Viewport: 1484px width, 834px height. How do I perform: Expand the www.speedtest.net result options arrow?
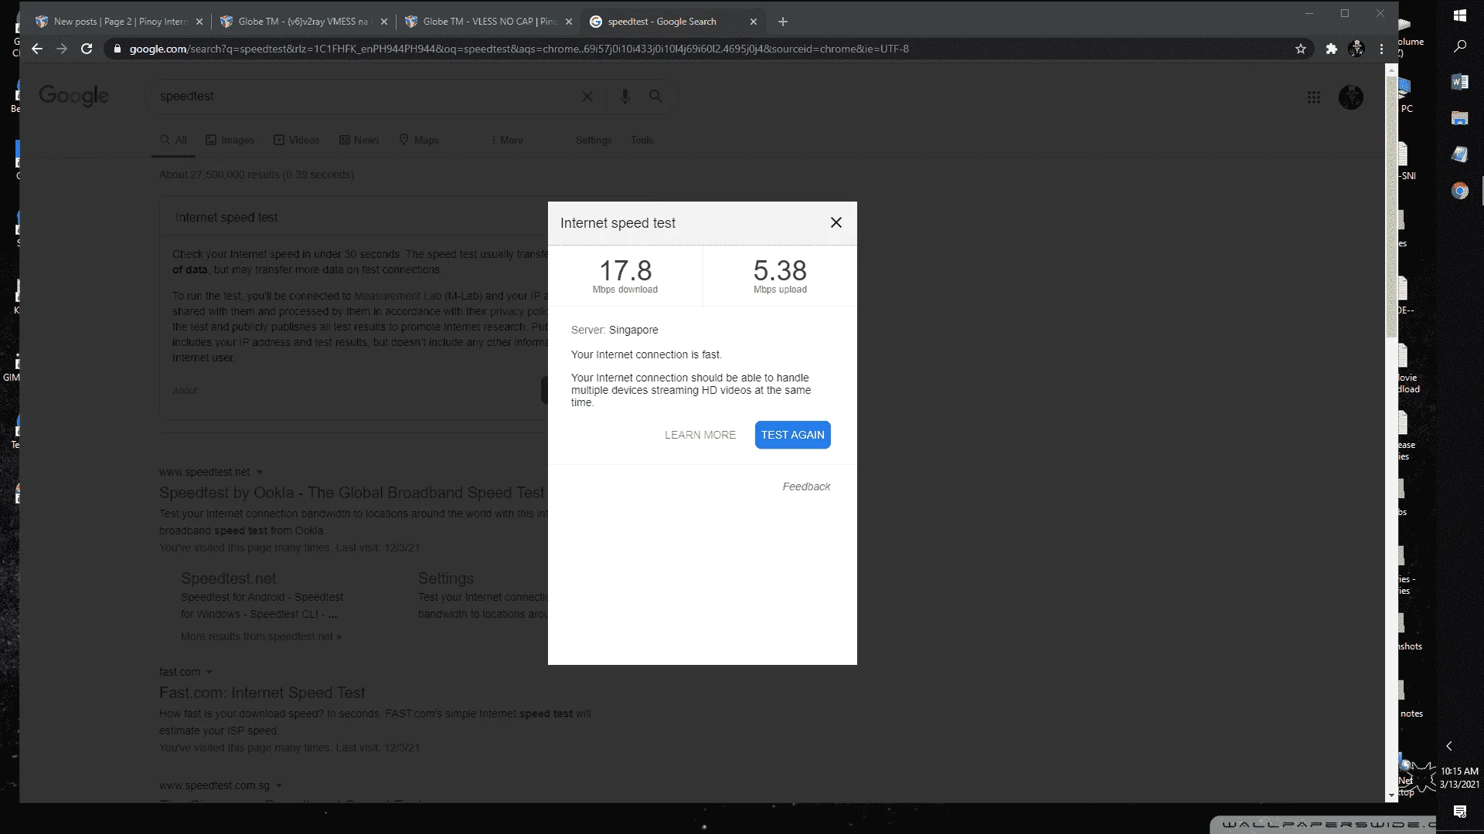pyautogui.click(x=260, y=472)
